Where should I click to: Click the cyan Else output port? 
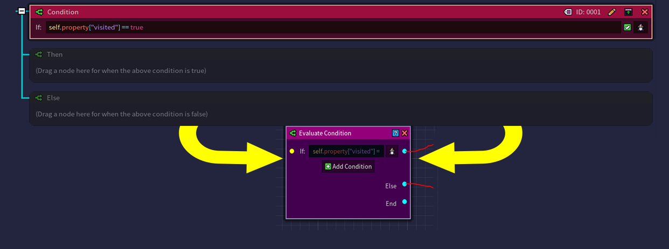point(405,184)
